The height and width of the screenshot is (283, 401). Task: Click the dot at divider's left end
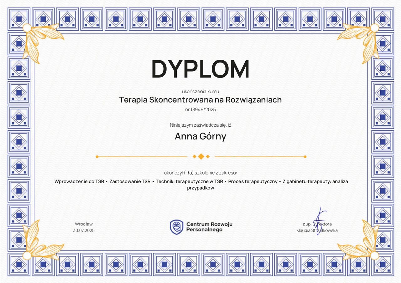[x=97, y=157]
